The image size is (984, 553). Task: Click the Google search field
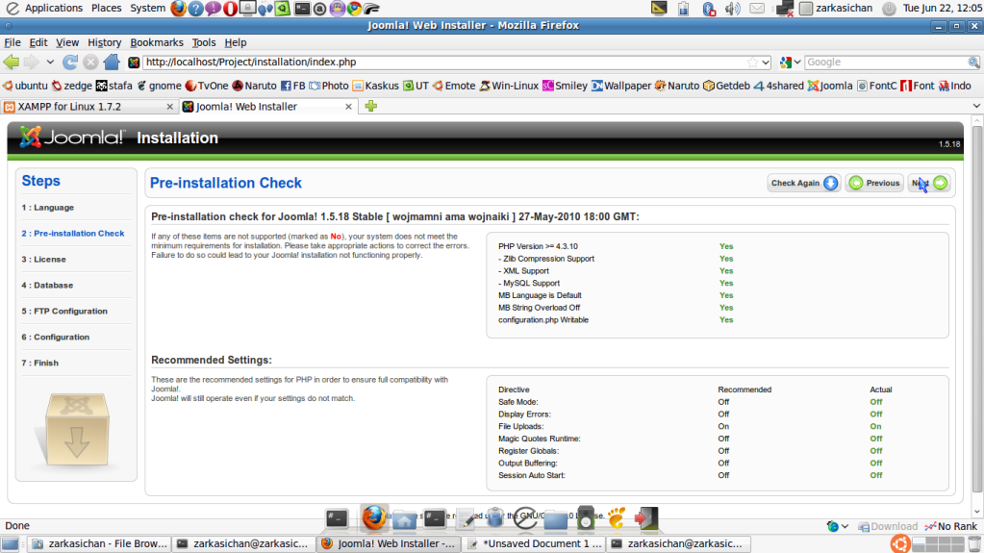coord(886,63)
